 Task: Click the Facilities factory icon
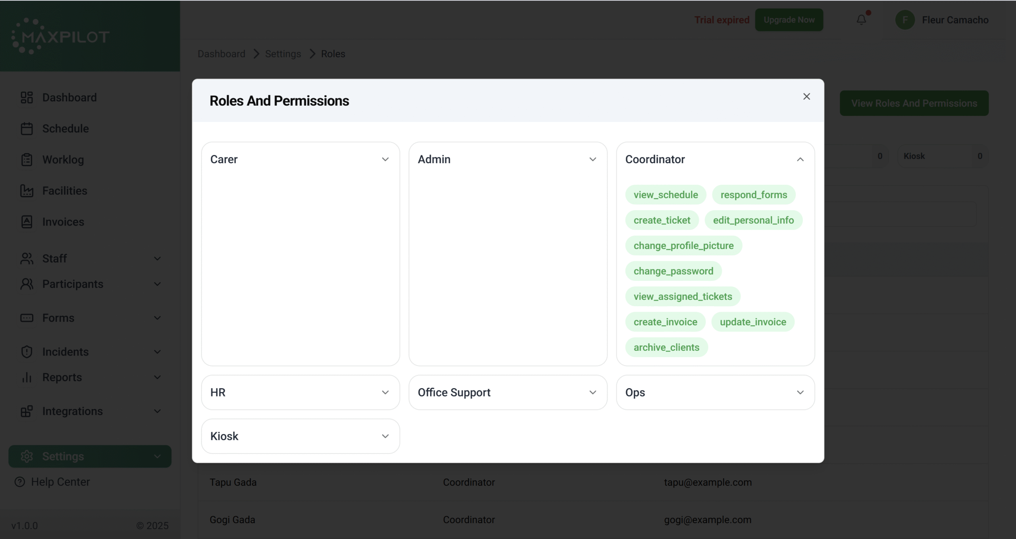tap(27, 191)
